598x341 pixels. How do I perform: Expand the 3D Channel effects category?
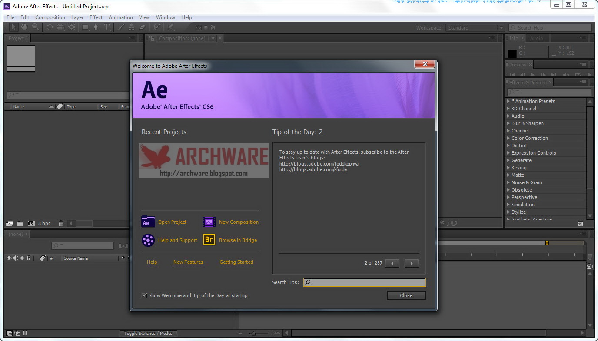pos(508,109)
